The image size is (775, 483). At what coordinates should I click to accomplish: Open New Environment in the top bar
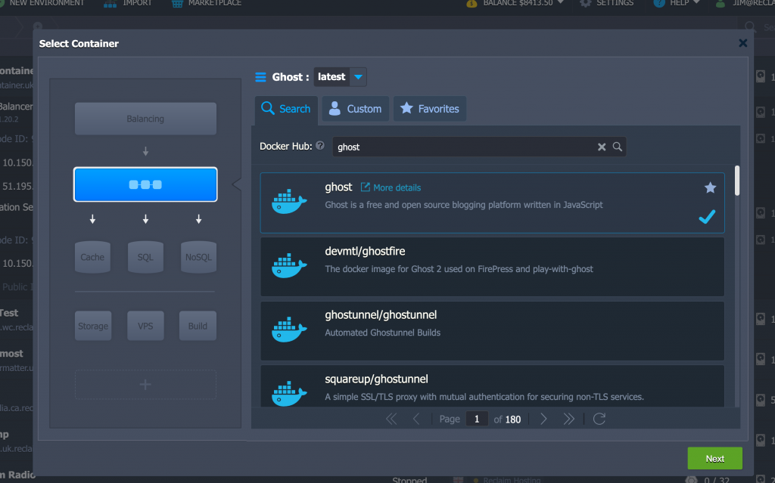[42, 3]
